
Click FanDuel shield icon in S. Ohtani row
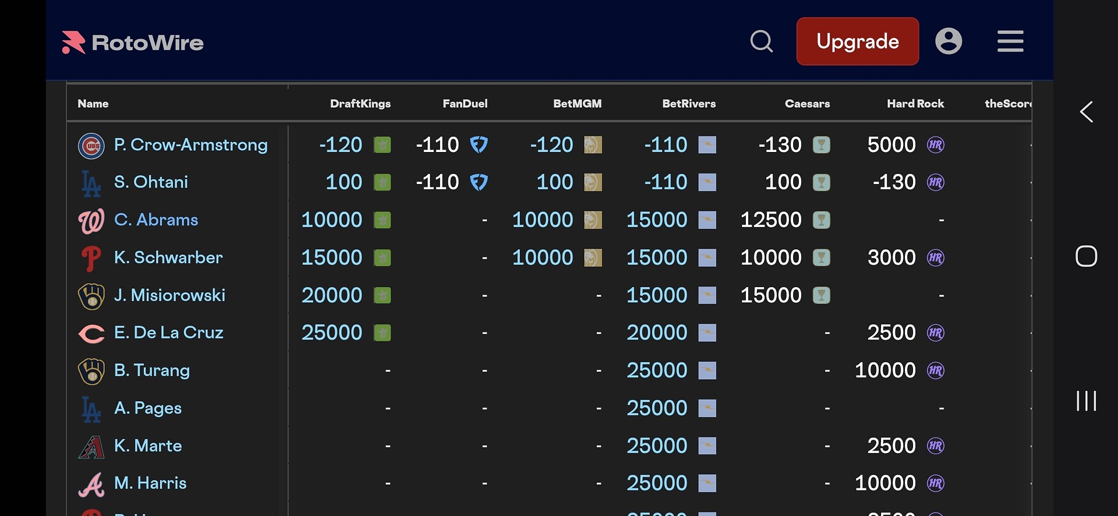tap(479, 182)
